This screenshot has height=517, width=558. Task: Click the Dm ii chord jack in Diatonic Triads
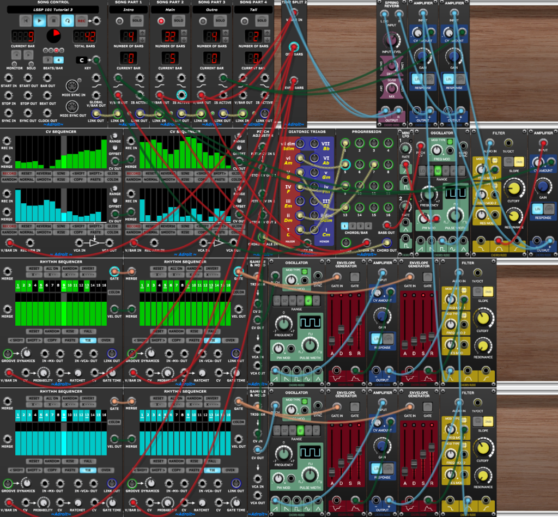[x=300, y=216]
